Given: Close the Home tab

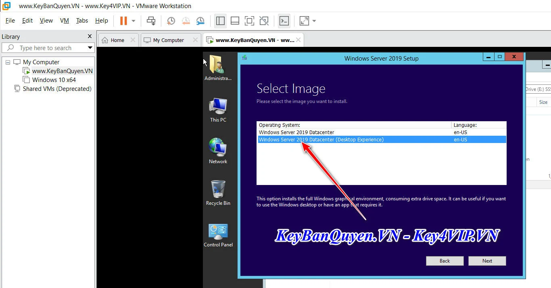Looking at the screenshot, I should [133, 40].
